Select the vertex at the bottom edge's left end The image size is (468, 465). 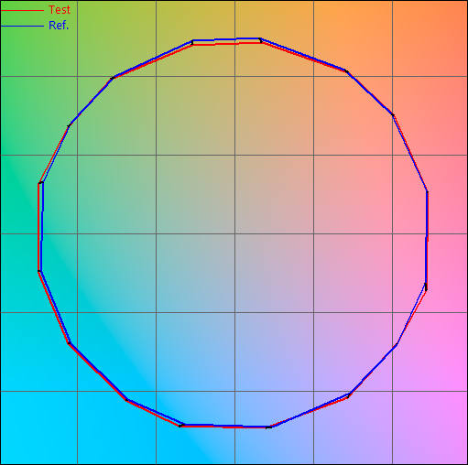click(181, 426)
